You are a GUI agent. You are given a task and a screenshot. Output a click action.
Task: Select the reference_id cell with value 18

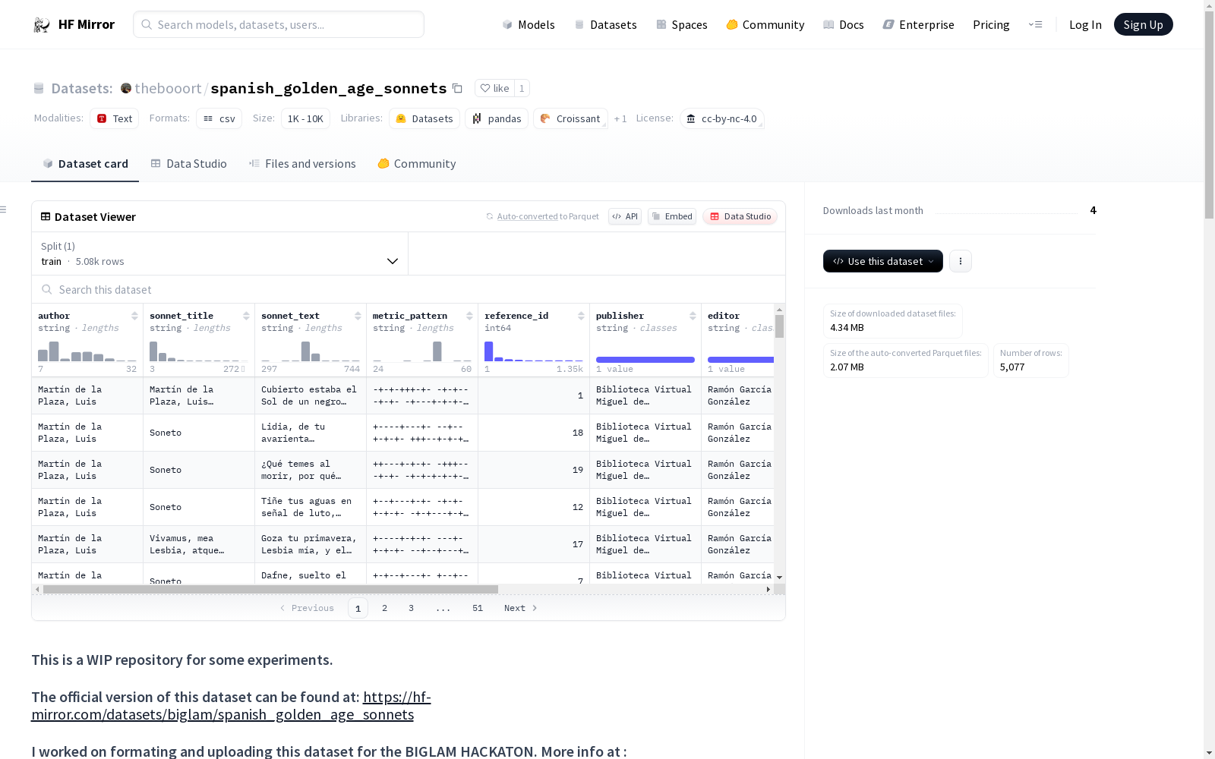point(534,433)
